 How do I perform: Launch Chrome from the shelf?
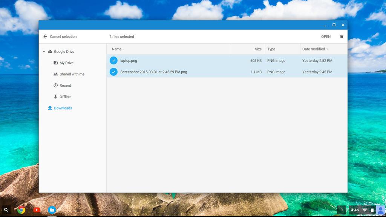21,210
